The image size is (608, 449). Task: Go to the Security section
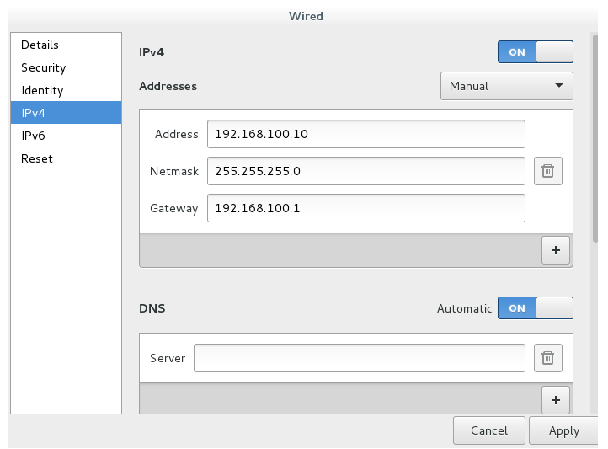pyautogui.click(x=66, y=67)
